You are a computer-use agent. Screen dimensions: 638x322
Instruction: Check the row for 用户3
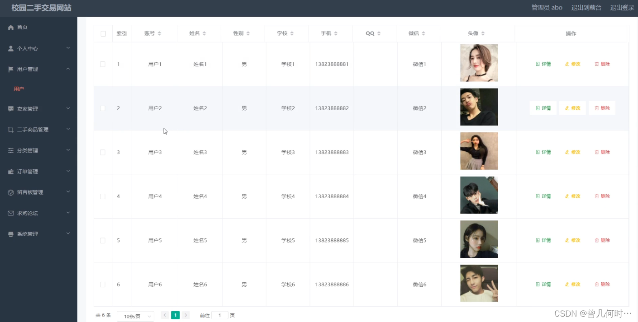(x=103, y=152)
